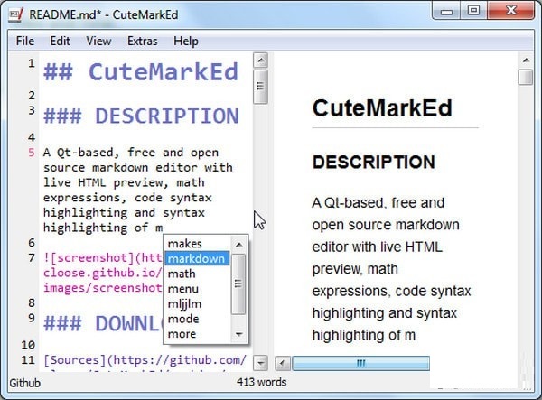Viewport: 542px width, 400px height.
Task: Click the '### DOWNL' heading in editor
Action: click(103, 323)
